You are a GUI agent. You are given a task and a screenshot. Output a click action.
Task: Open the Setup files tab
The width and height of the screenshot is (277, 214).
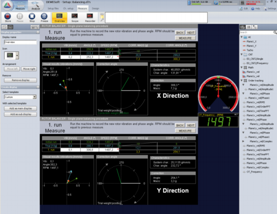(x=53, y=8)
